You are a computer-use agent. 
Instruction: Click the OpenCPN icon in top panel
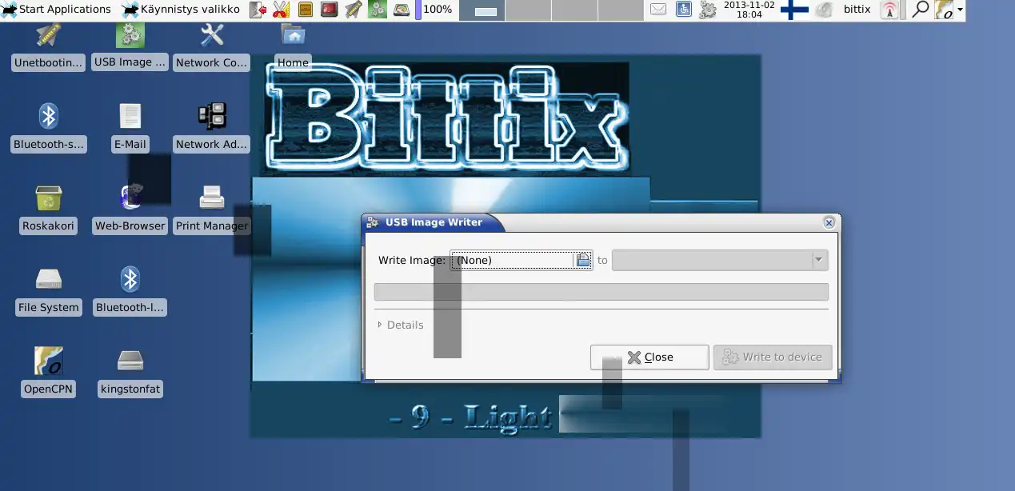pos(945,10)
